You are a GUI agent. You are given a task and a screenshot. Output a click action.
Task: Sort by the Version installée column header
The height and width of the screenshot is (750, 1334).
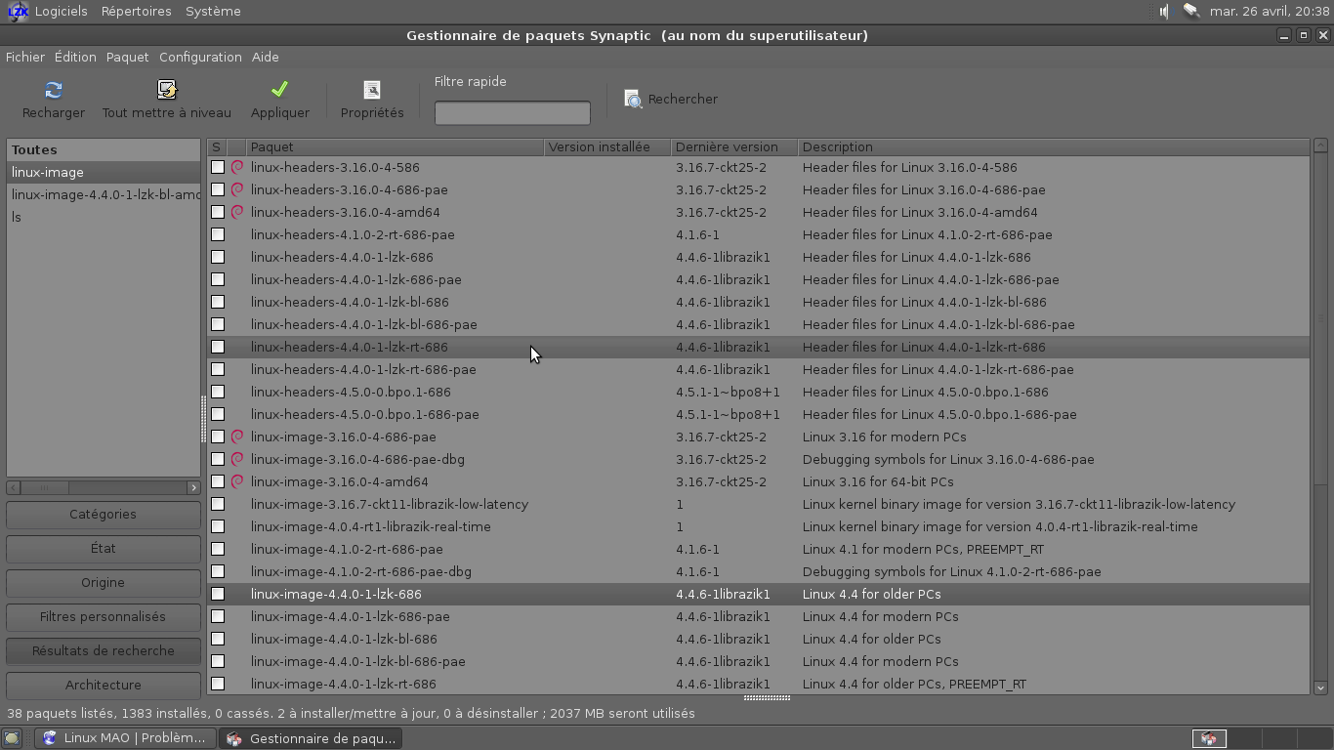pyautogui.click(x=607, y=147)
